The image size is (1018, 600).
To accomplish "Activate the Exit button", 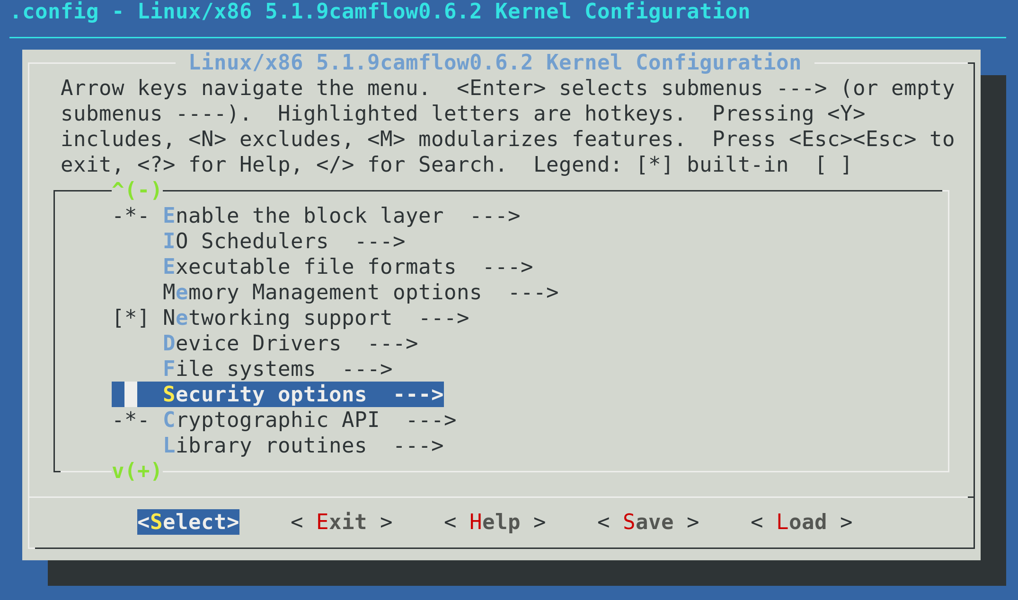I will point(342,522).
